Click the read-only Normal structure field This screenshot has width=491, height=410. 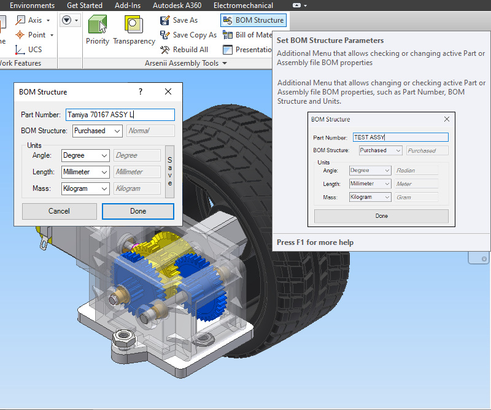tap(150, 131)
